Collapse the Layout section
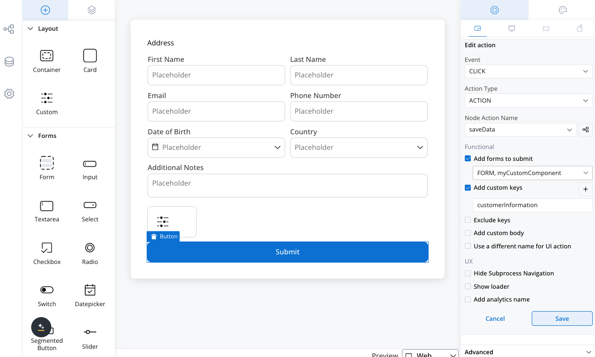Viewport: 595px width, 357px height. 31,28
